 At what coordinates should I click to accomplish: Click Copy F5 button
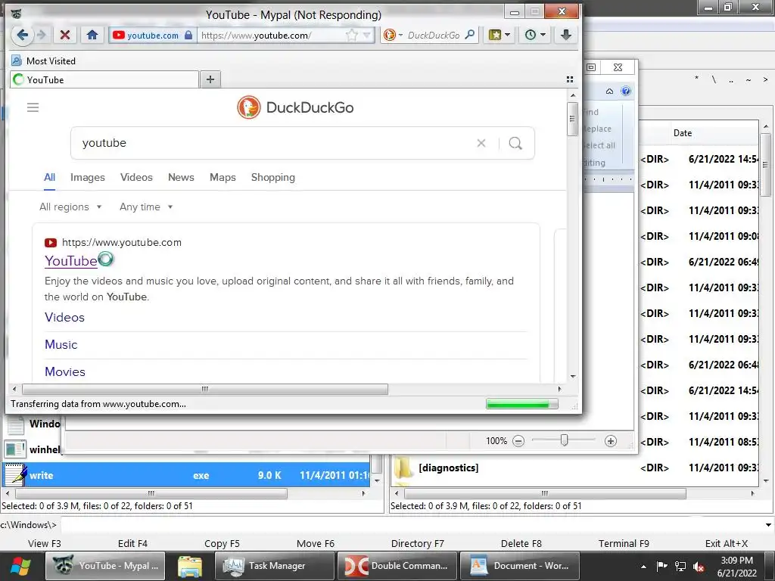point(222,543)
